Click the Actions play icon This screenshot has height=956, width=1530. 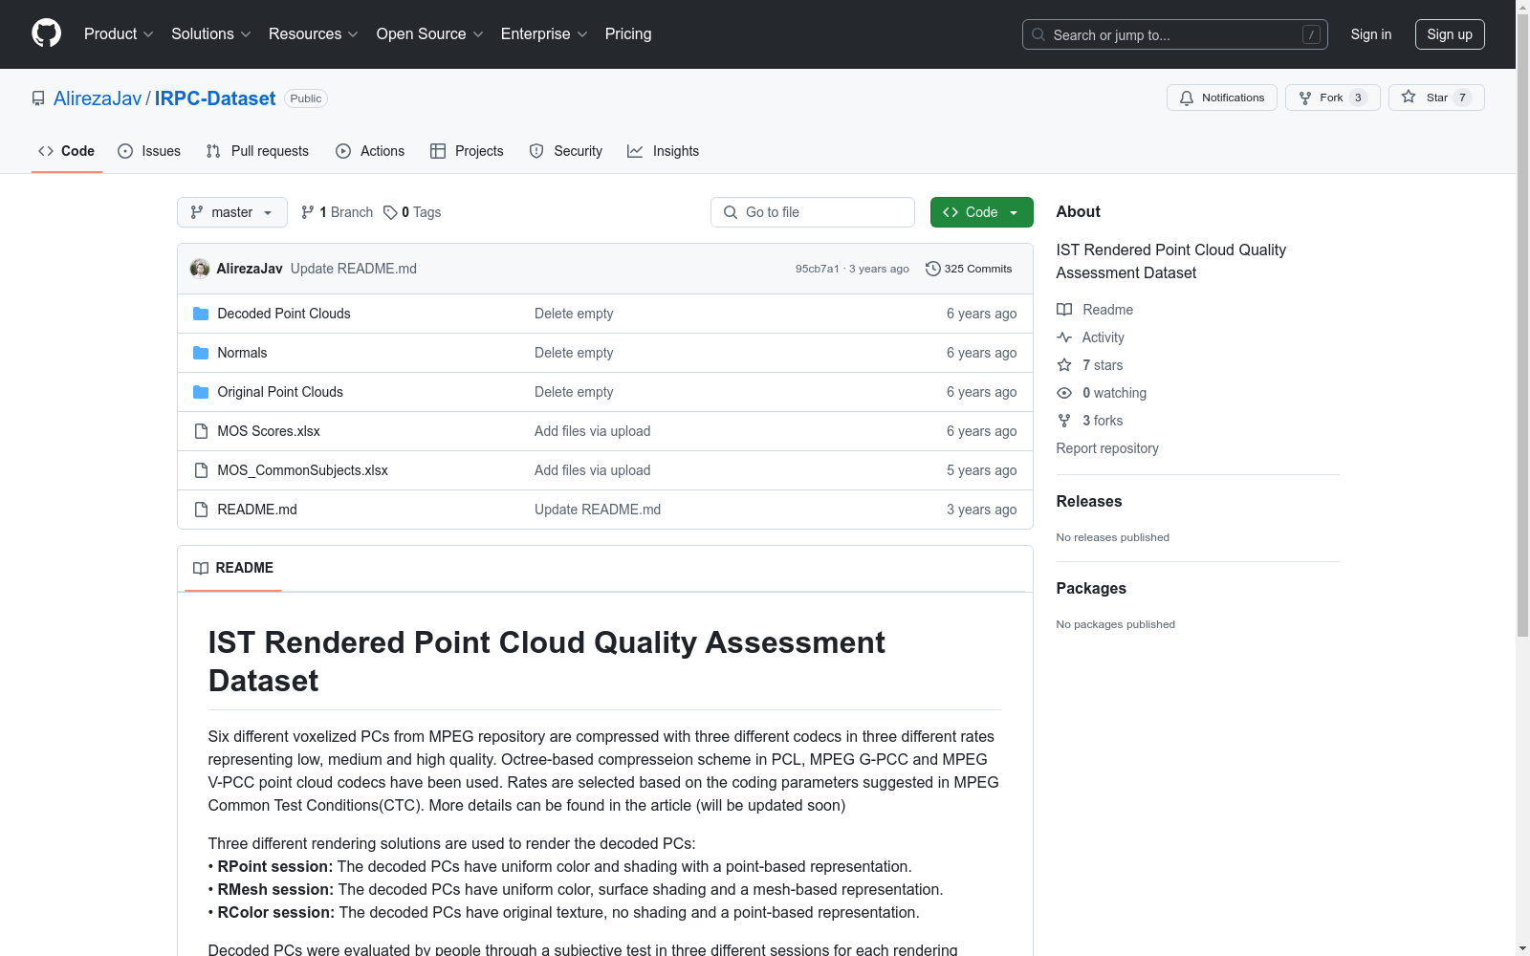coord(343,151)
